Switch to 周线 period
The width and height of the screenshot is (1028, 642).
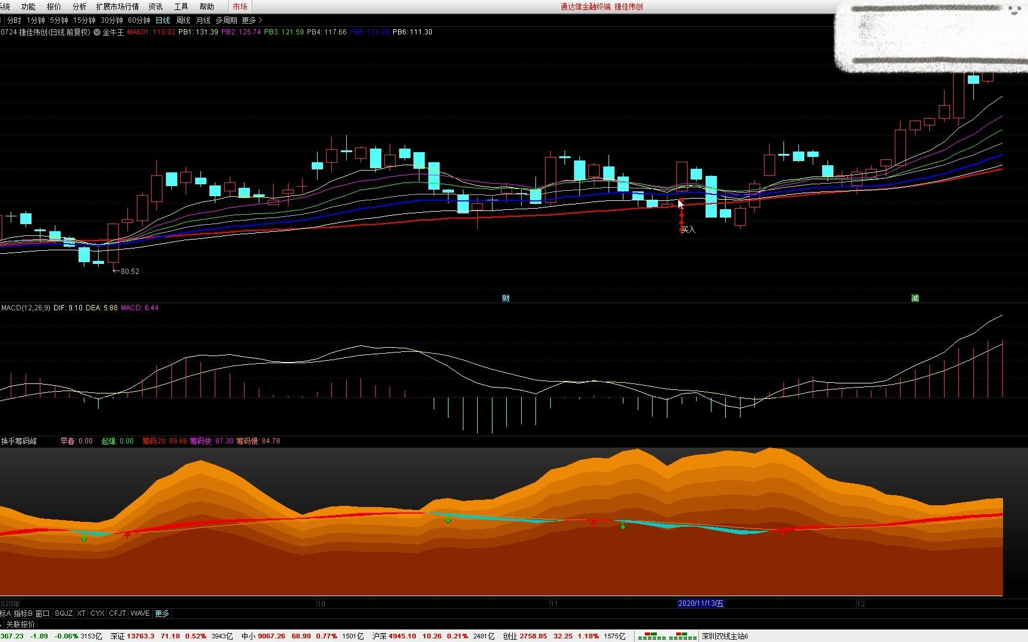(x=183, y=20)
